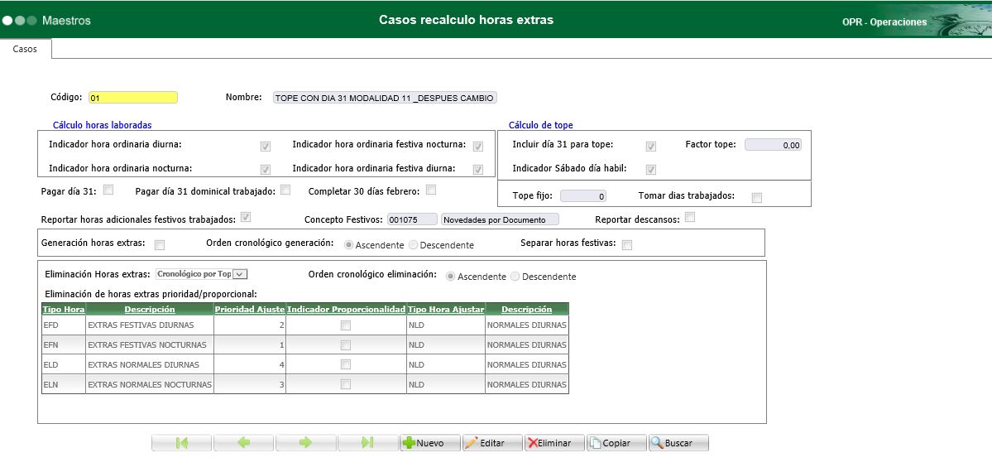
Task: Click the Factor tope field
Action: (x=773, y=144)
